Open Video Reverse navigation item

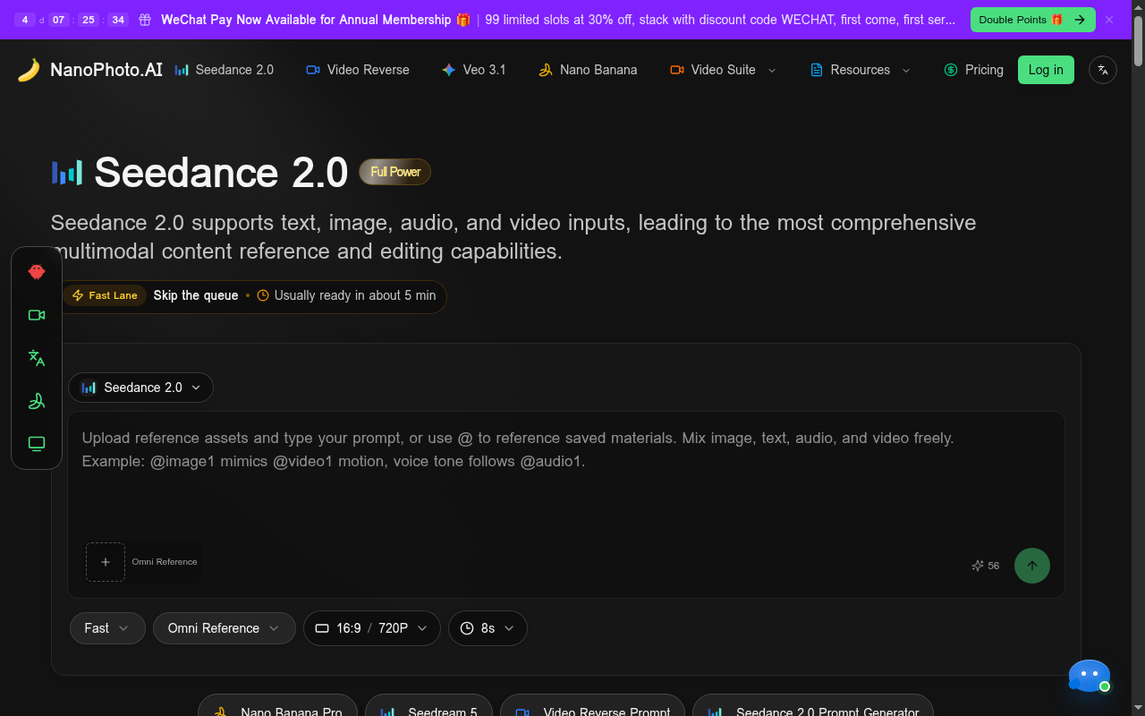point(358,70)
